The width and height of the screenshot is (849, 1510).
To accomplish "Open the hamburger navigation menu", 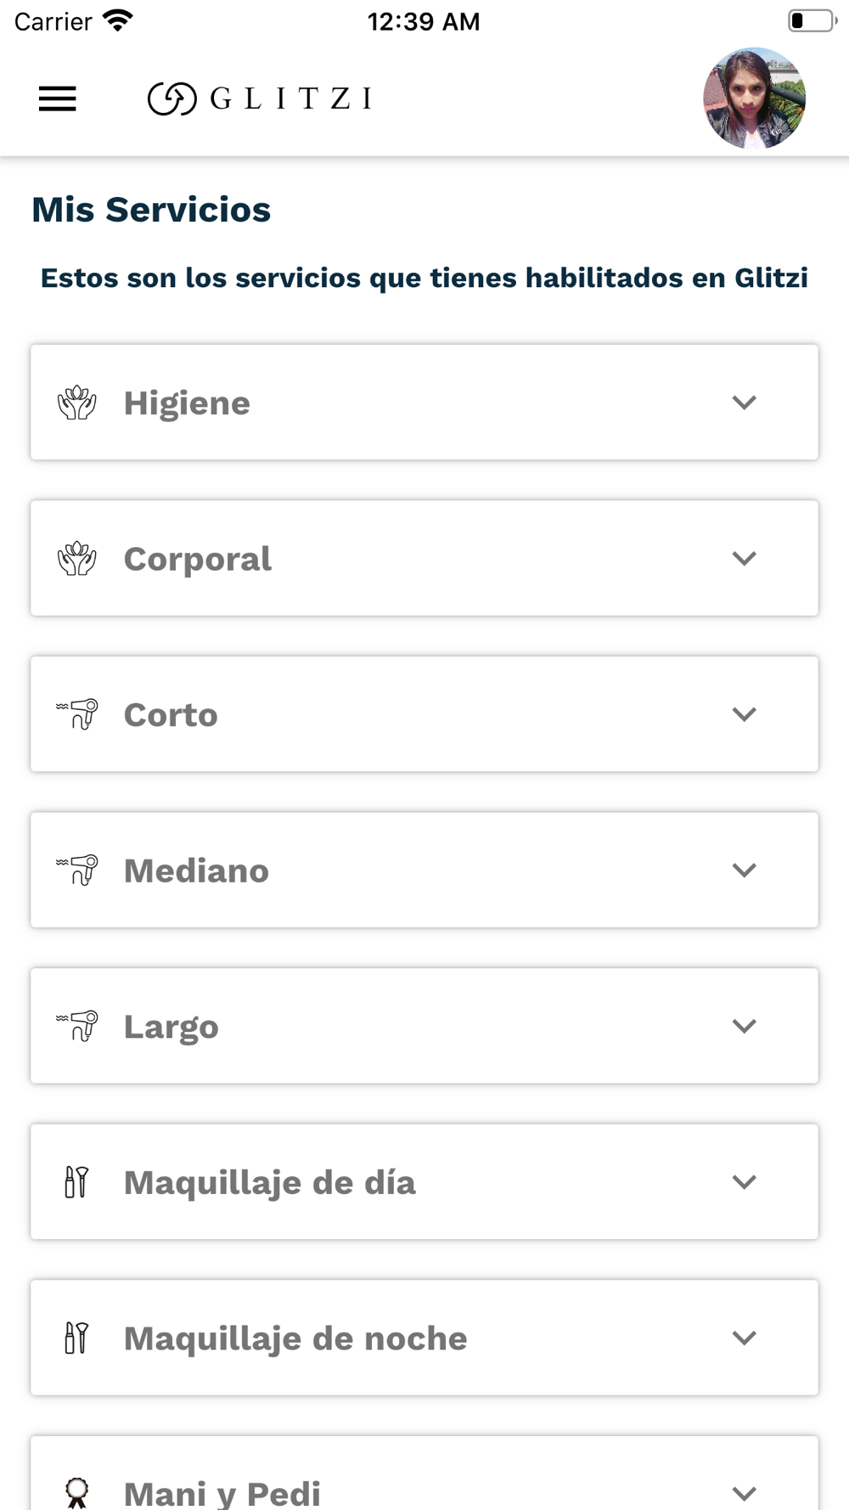I will pos(58,99).
